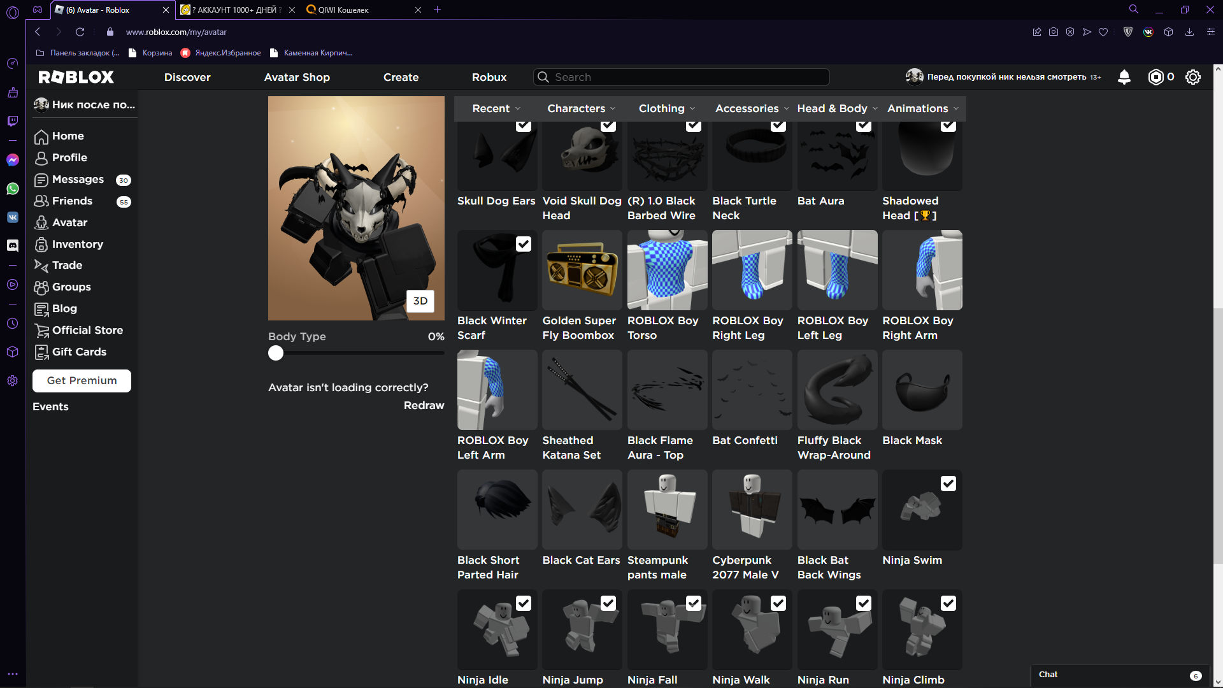Open browser downloads icon
Screen dimensions: 1223x688
(1189, 32)
